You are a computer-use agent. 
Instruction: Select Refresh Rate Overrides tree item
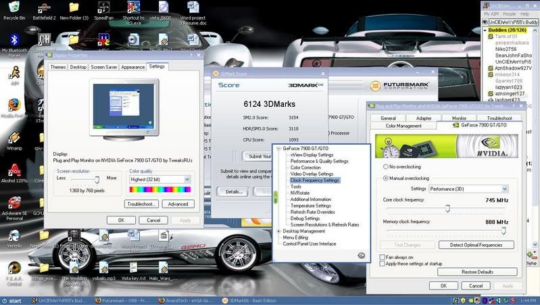click(312, 212)
